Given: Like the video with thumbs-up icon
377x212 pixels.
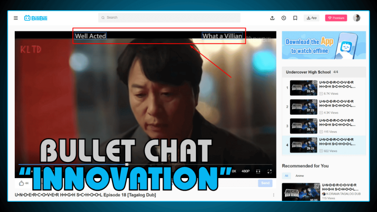Looking at the screenshot, I should click(x=22, y=183).
